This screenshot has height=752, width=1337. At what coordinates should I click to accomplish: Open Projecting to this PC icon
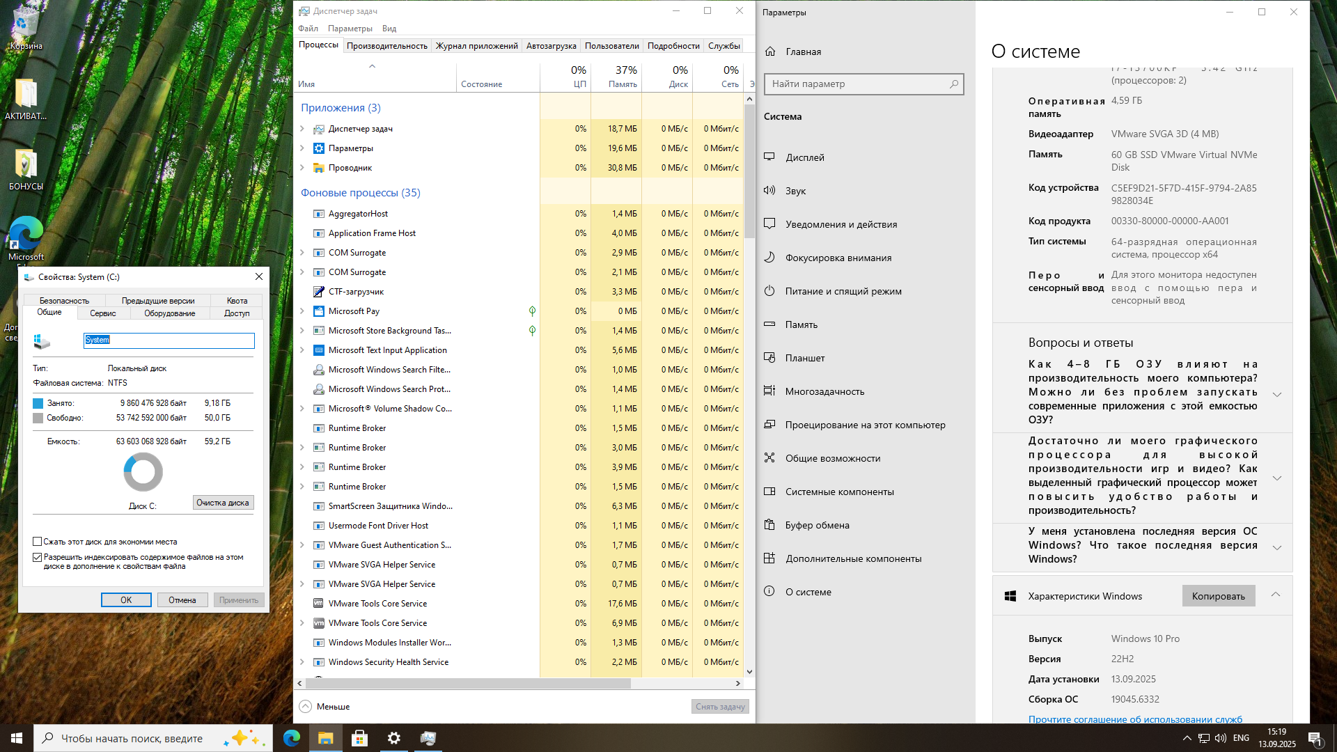pos(769,424)
